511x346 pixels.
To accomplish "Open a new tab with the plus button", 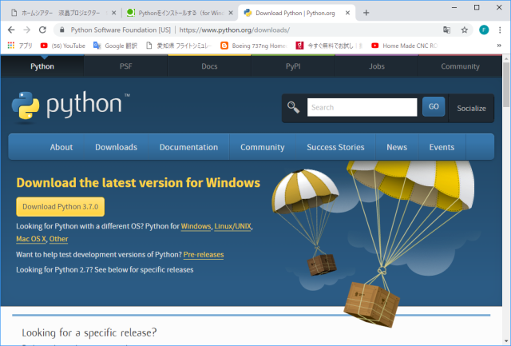I will coord(366,13).
